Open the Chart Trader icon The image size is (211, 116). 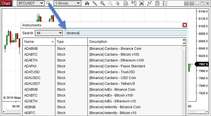pyautogui.click(x=134, y=3)
